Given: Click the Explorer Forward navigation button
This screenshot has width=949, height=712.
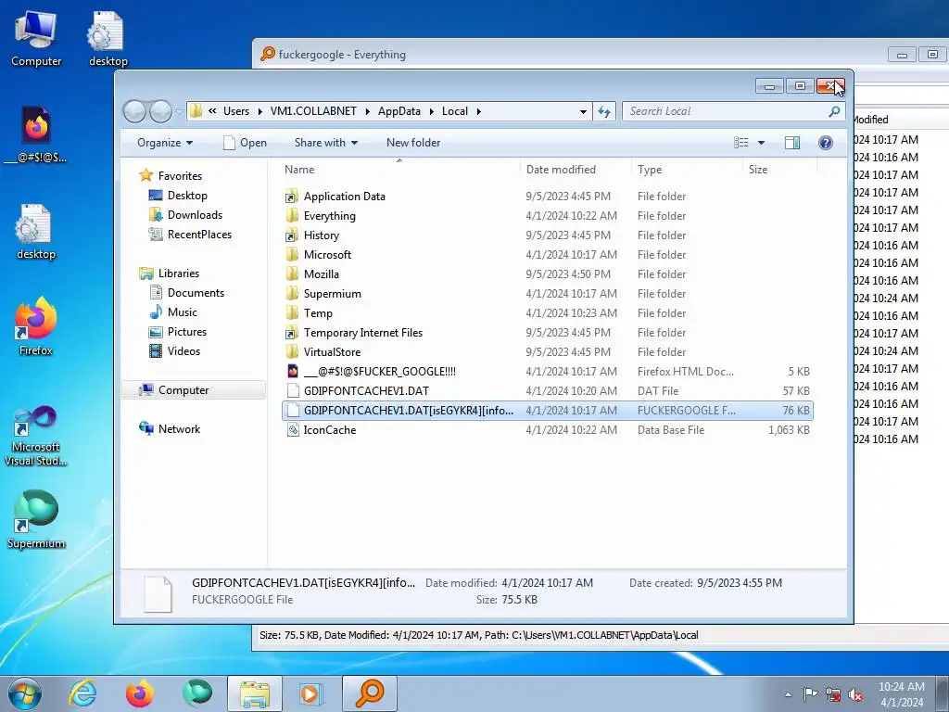Looking at the screenshot, I should click(160, 111).
